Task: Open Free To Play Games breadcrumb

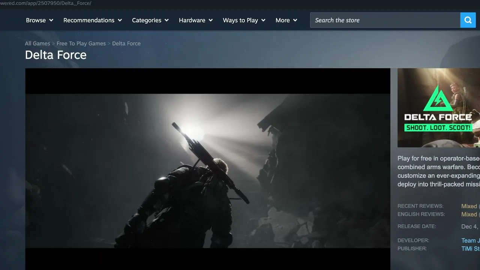Action: (81, 43)
